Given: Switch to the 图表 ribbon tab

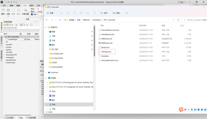Looking at the screenshot, I should click(31, 6).
